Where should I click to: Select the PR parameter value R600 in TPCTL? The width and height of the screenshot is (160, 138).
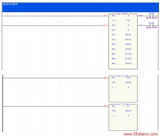click(128, 44)
